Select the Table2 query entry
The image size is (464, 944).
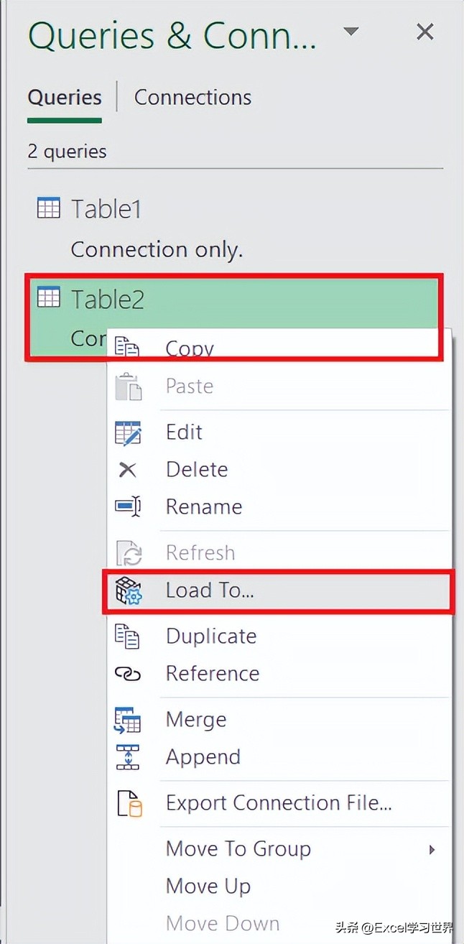click(235, 316)
